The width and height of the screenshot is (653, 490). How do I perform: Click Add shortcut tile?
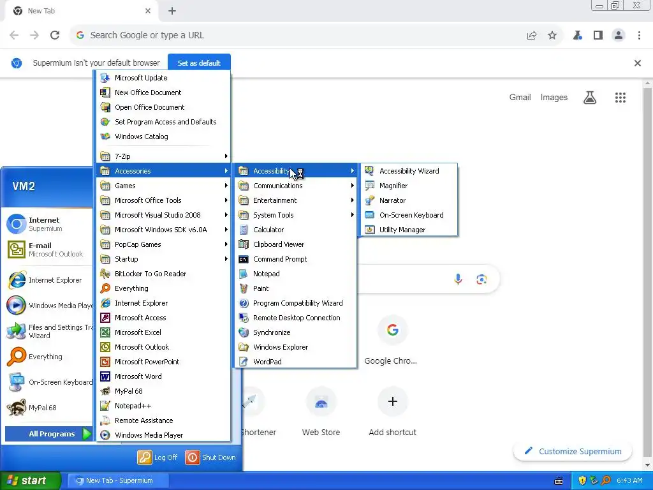[392, 412]
